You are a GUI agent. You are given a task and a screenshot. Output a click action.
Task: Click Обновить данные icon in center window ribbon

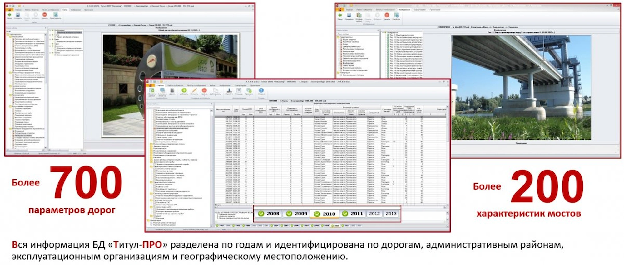pyautogui.click(x=152, y=91)
